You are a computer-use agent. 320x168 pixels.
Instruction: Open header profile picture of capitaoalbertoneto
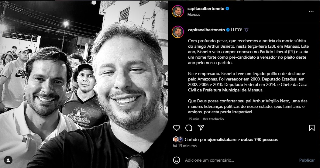pyautogui.click(x=178, y=11)
